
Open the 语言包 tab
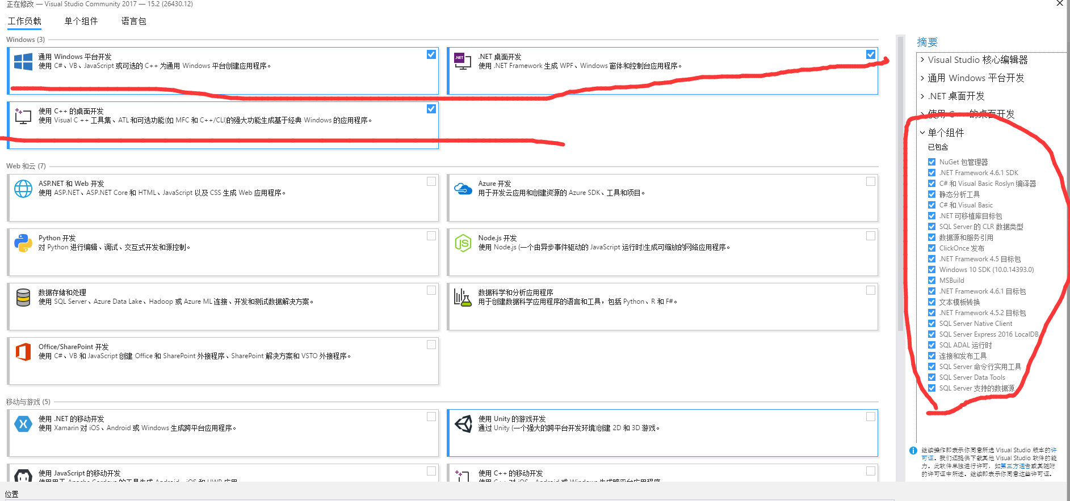(133, 21)
